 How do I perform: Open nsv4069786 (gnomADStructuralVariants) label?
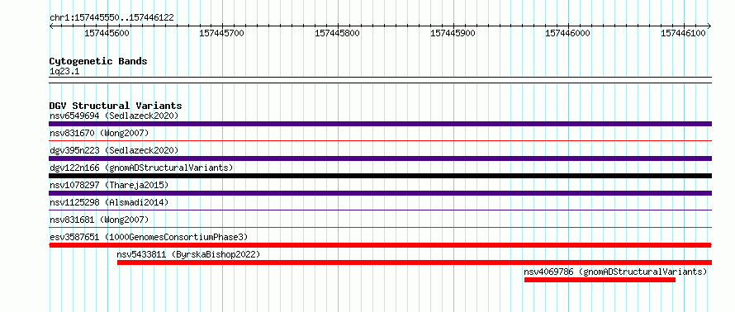tap(615, 272)
